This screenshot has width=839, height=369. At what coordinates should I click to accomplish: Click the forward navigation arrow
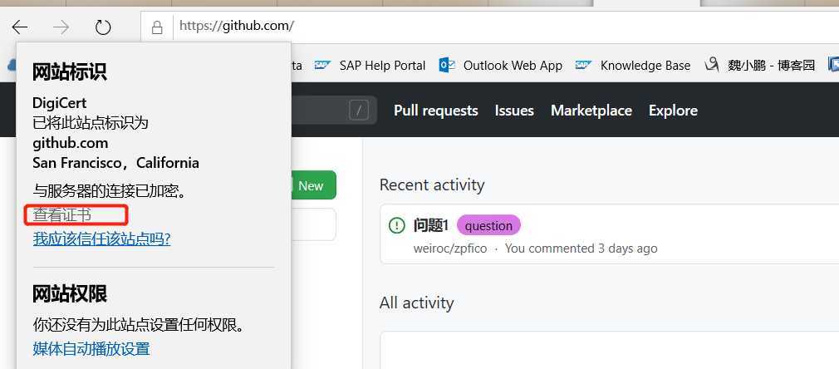coord(61,27)
